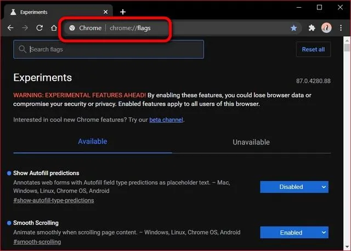351x251 pixels.
Task: Click the Show Autofill predictions title
Action: coord(46,173)
